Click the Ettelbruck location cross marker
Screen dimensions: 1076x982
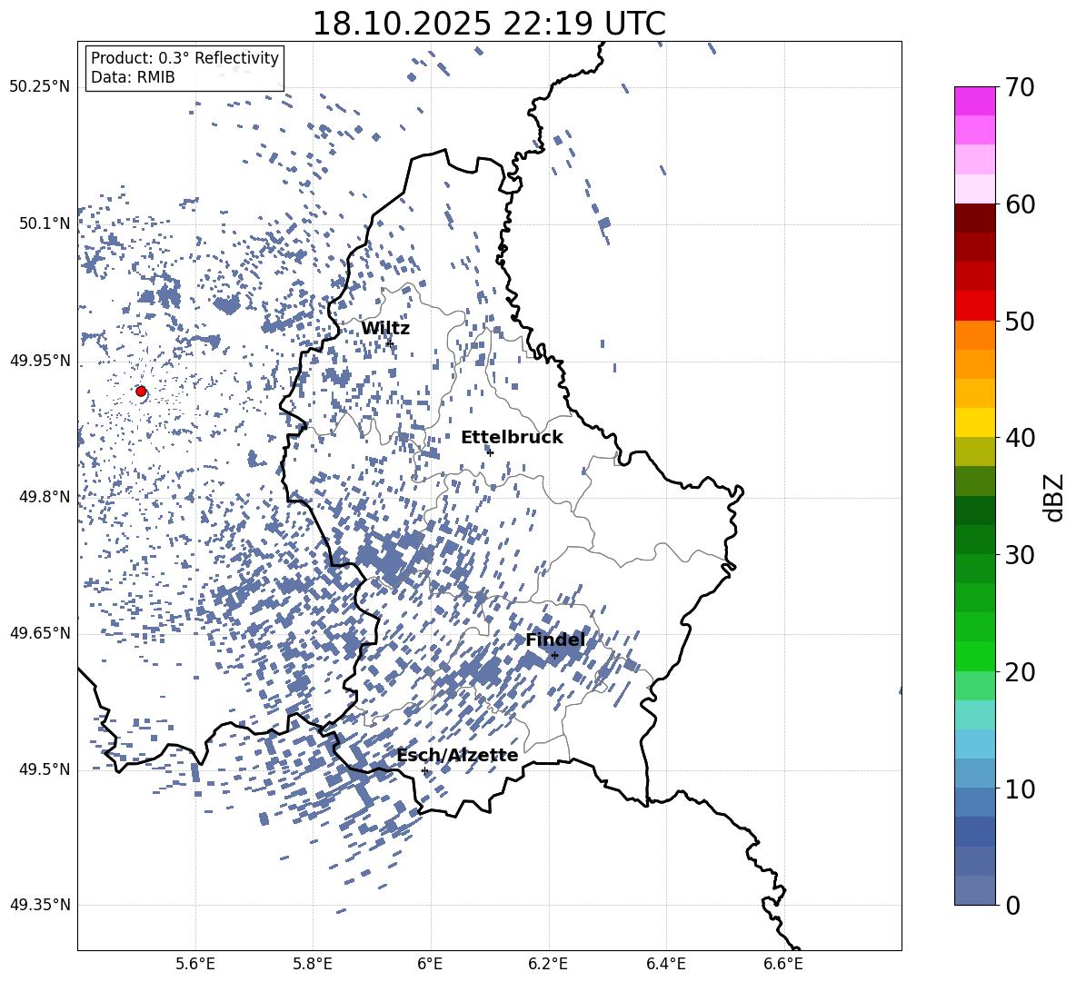[x=489, y=451]
